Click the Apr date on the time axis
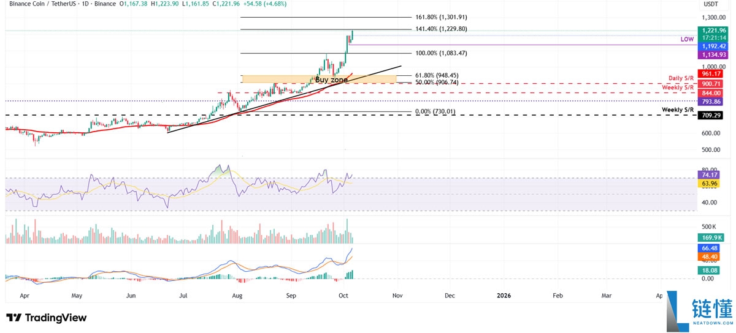Viewport: 736px width, 333px height. [x=25, y=295]
